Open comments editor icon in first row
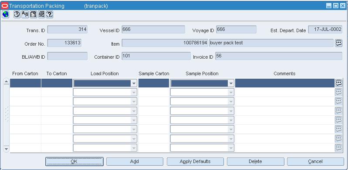 coord(338,83)
